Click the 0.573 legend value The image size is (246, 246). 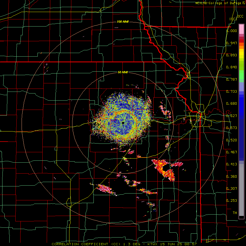click(x=232, y=128)
